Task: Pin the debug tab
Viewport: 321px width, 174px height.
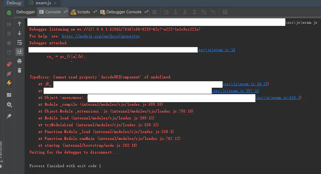Action: click(x=9, y=116)
